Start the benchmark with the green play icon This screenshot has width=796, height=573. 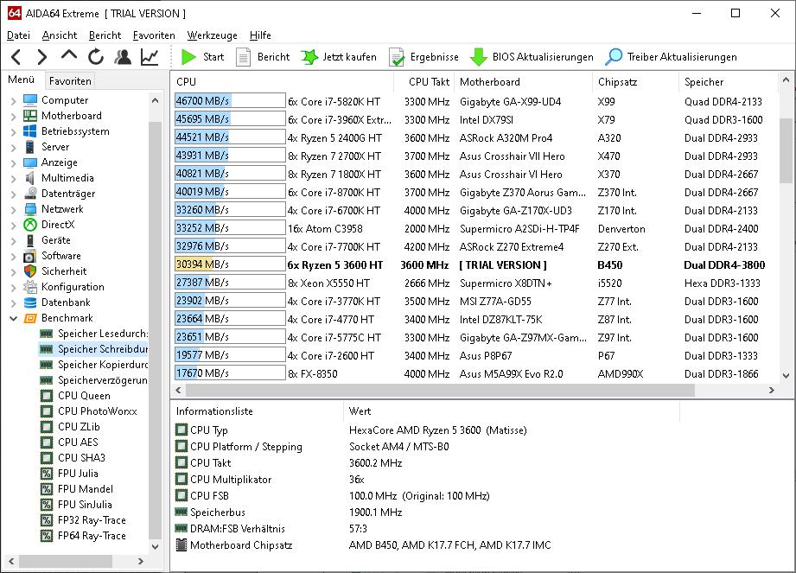click(x=188, y=57)
